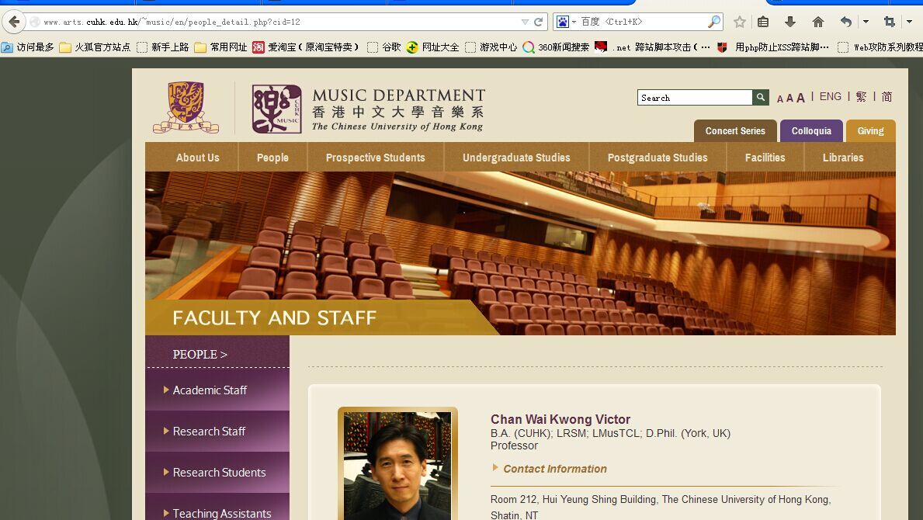Open the Web攻防系列教程 bookmark
This screenshot has height=520, width=923.
click(x=880, y=47)
